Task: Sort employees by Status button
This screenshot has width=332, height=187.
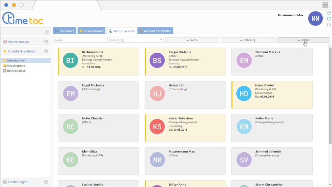Action: (303, 40)
